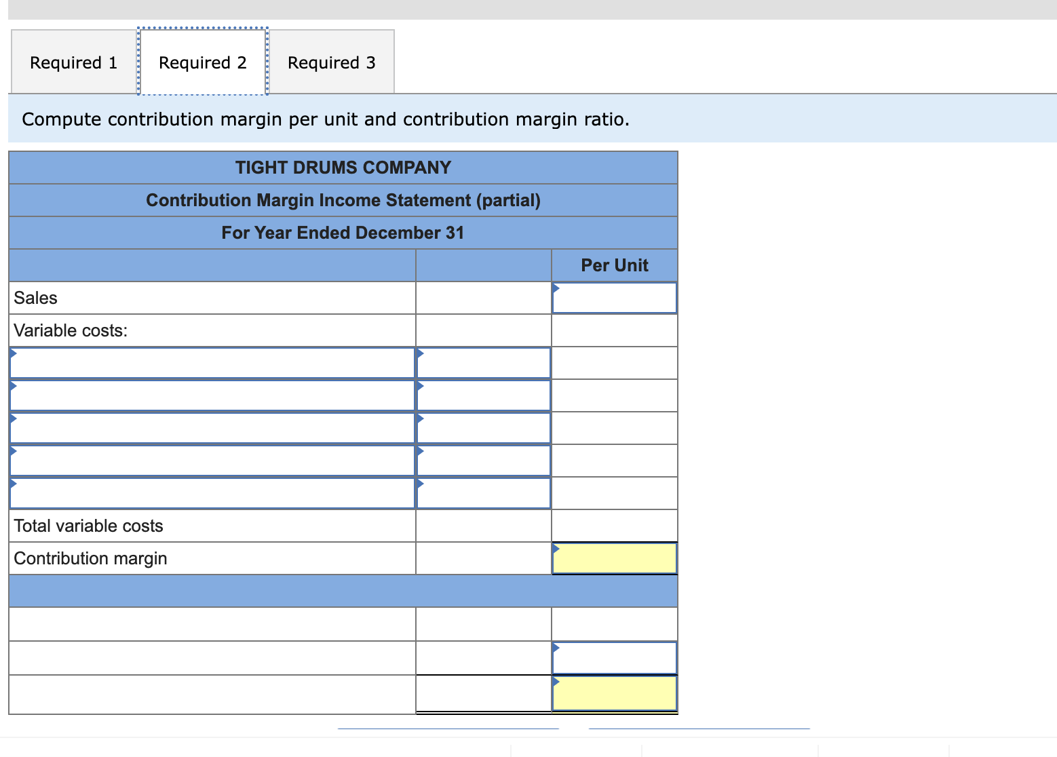Open the first variable cost amount dropdown
The width and height of the screenshot is (1057, 757).
[482, 363]
